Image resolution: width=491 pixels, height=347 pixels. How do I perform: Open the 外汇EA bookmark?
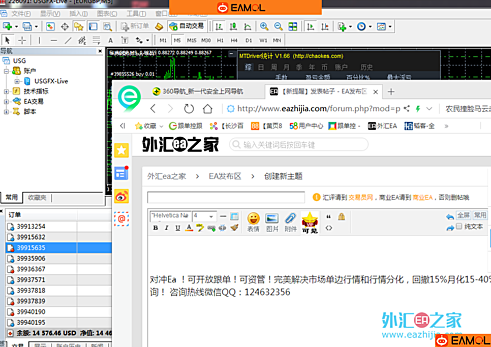coord(382,126)
